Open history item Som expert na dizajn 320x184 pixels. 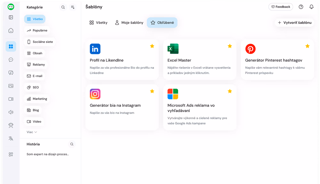pos(48,154)
